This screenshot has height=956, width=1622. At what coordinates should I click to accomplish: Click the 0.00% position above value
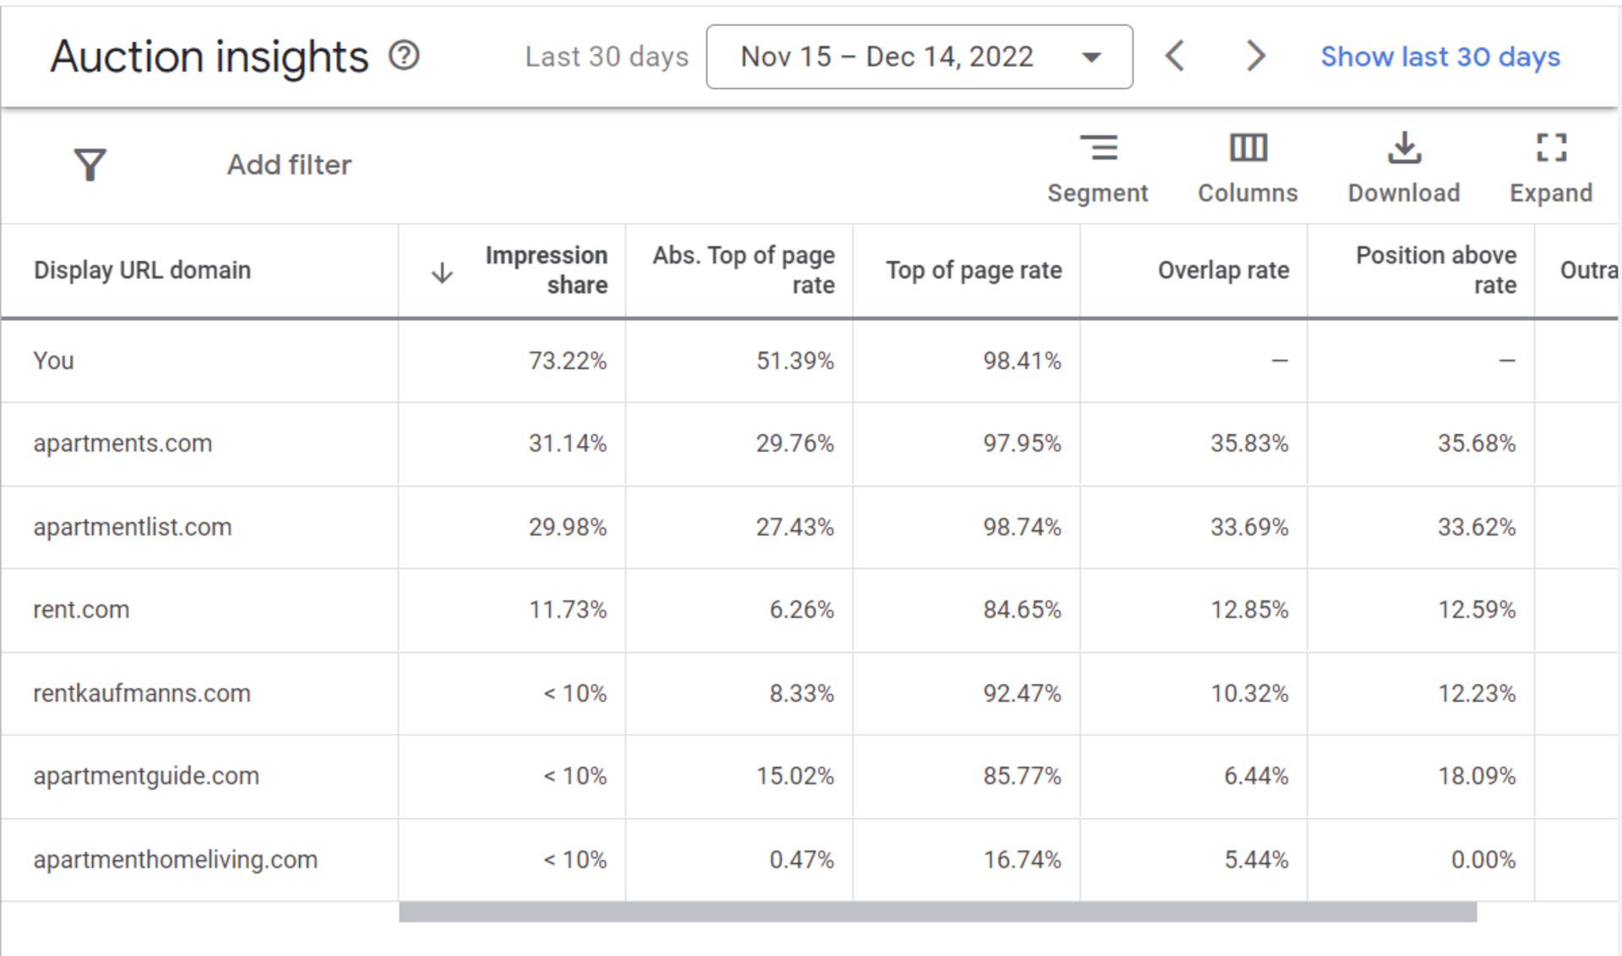(1483, 860)
